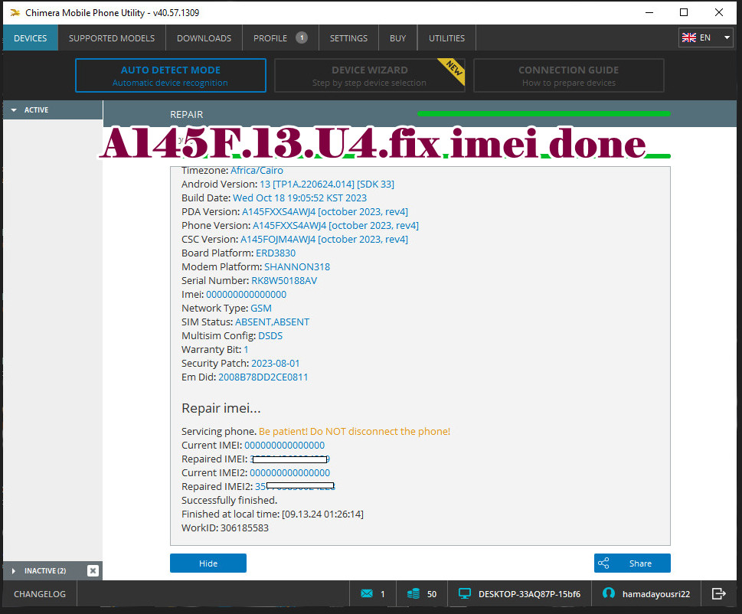Open the SETTINGS tab
This screenshot has height=614, width=742.
pyautogui.click(x=348, y=38)
